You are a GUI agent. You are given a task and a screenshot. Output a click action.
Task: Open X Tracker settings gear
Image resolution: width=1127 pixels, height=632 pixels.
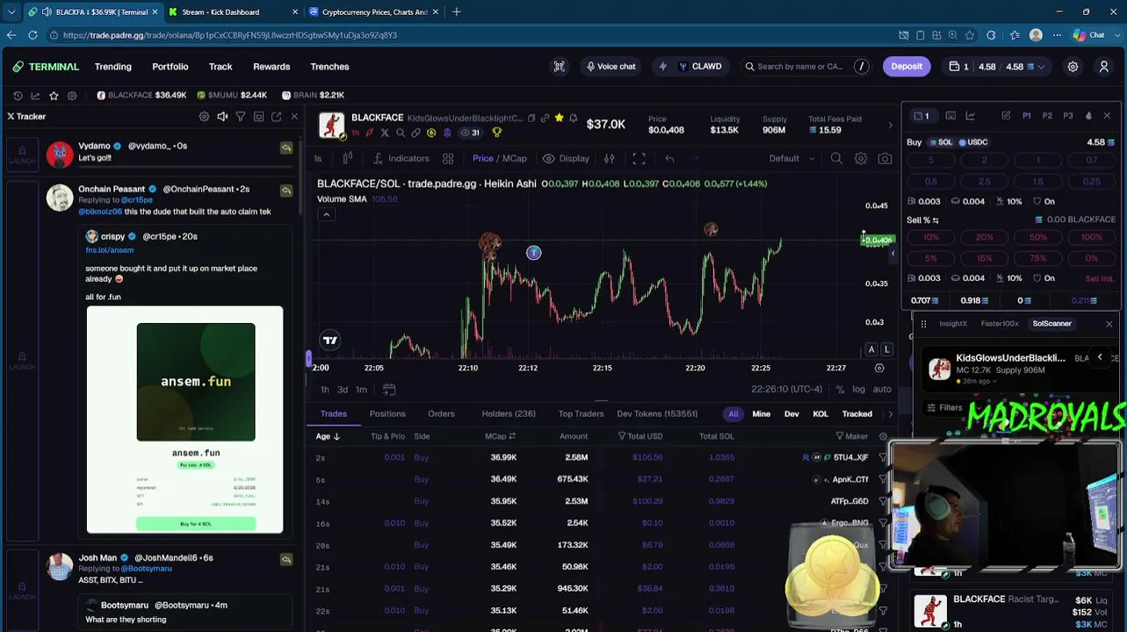click(x=204, y=117)
